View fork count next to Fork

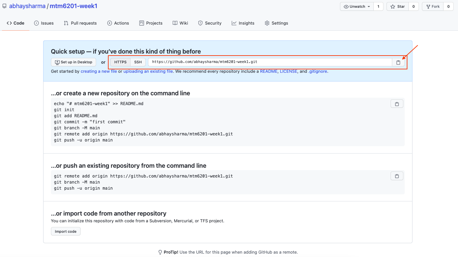click(449, 6)
